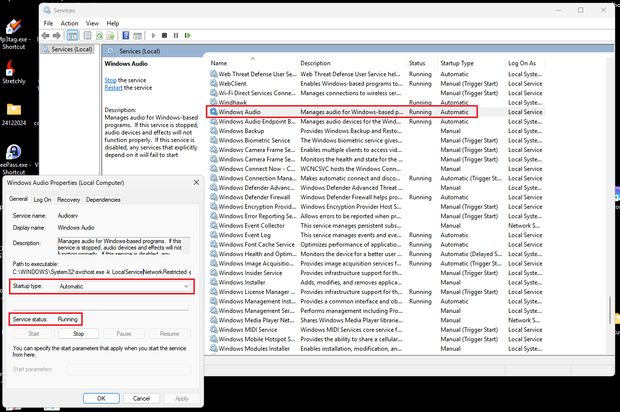Sort by the Description column header

point(351,63)
